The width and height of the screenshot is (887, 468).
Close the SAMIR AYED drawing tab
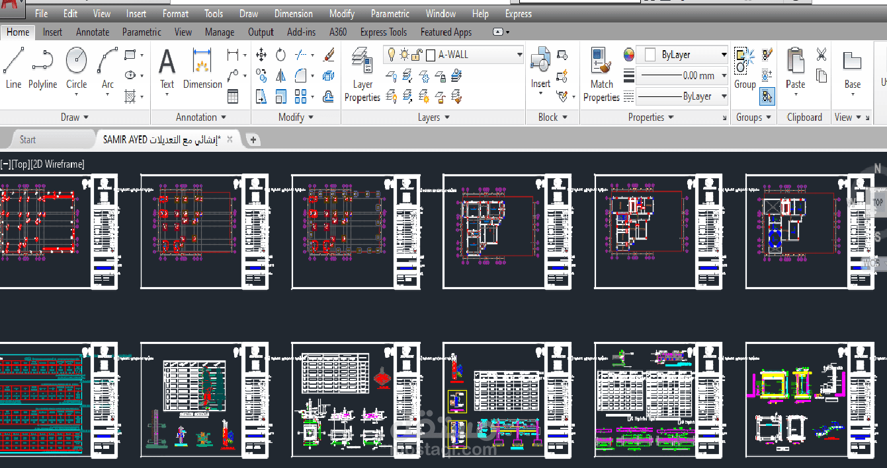(230, 139)
